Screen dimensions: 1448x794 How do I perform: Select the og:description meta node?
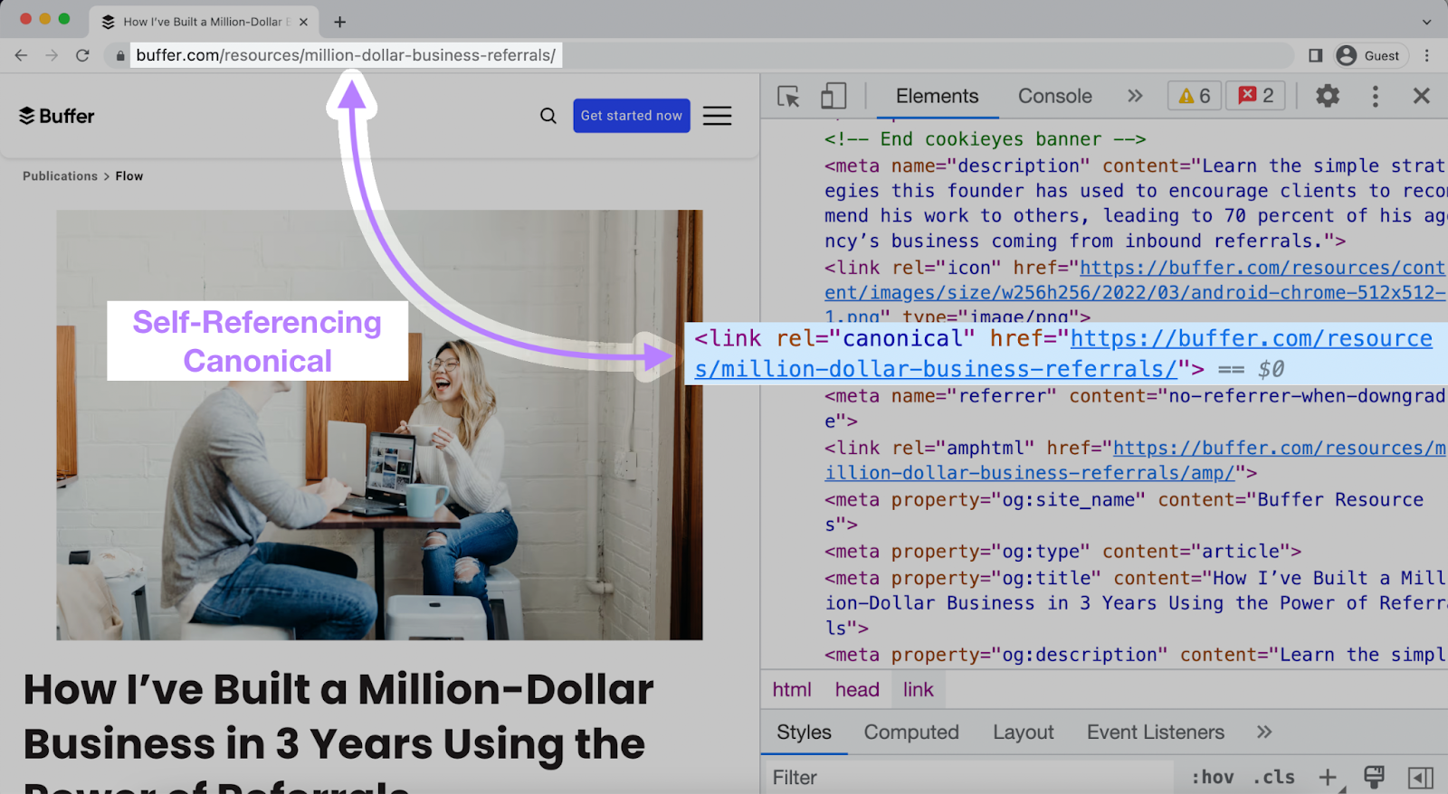(1135, 655)
